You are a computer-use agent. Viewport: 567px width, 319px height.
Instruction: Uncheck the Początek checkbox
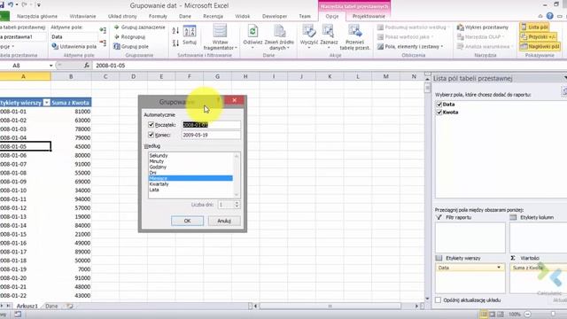click(151, 124)
